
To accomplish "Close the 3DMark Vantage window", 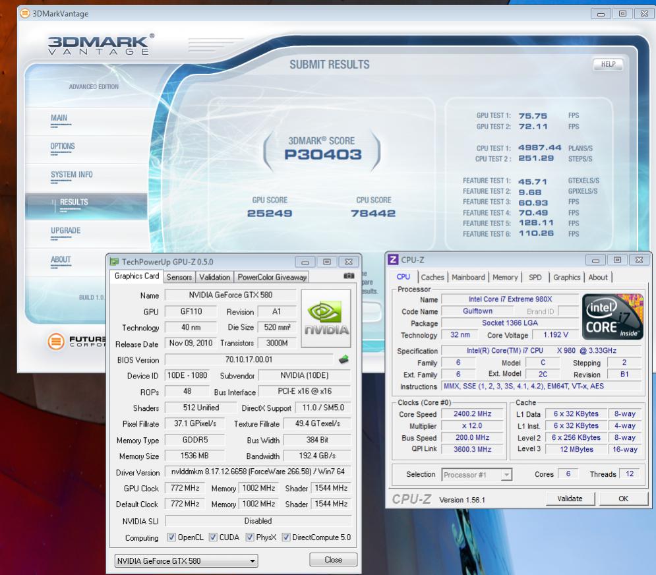I will click(x=644, y=14).
